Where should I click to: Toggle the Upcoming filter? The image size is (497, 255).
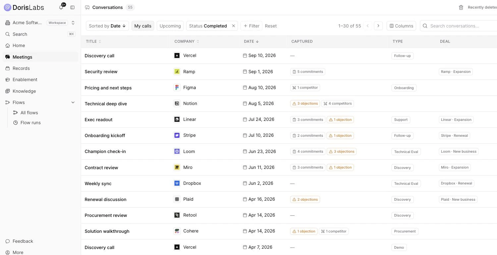pyautogui.click(x=170, y=26)
